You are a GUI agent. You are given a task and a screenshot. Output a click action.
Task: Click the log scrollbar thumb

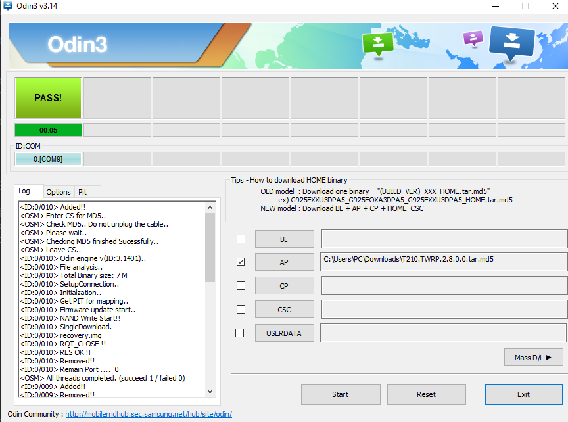210,247
